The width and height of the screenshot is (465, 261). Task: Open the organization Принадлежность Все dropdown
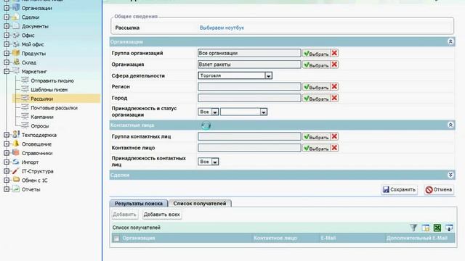209,112
